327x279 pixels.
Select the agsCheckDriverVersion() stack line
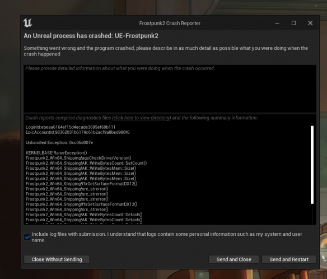[x=78, y=158]
